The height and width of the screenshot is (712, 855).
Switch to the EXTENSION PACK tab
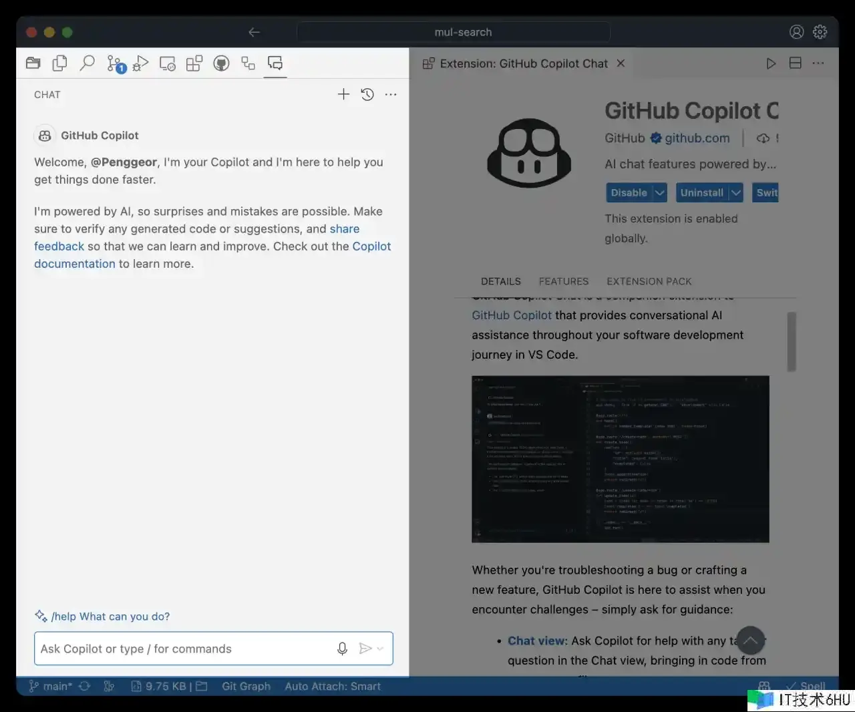[x=649, y=281]
